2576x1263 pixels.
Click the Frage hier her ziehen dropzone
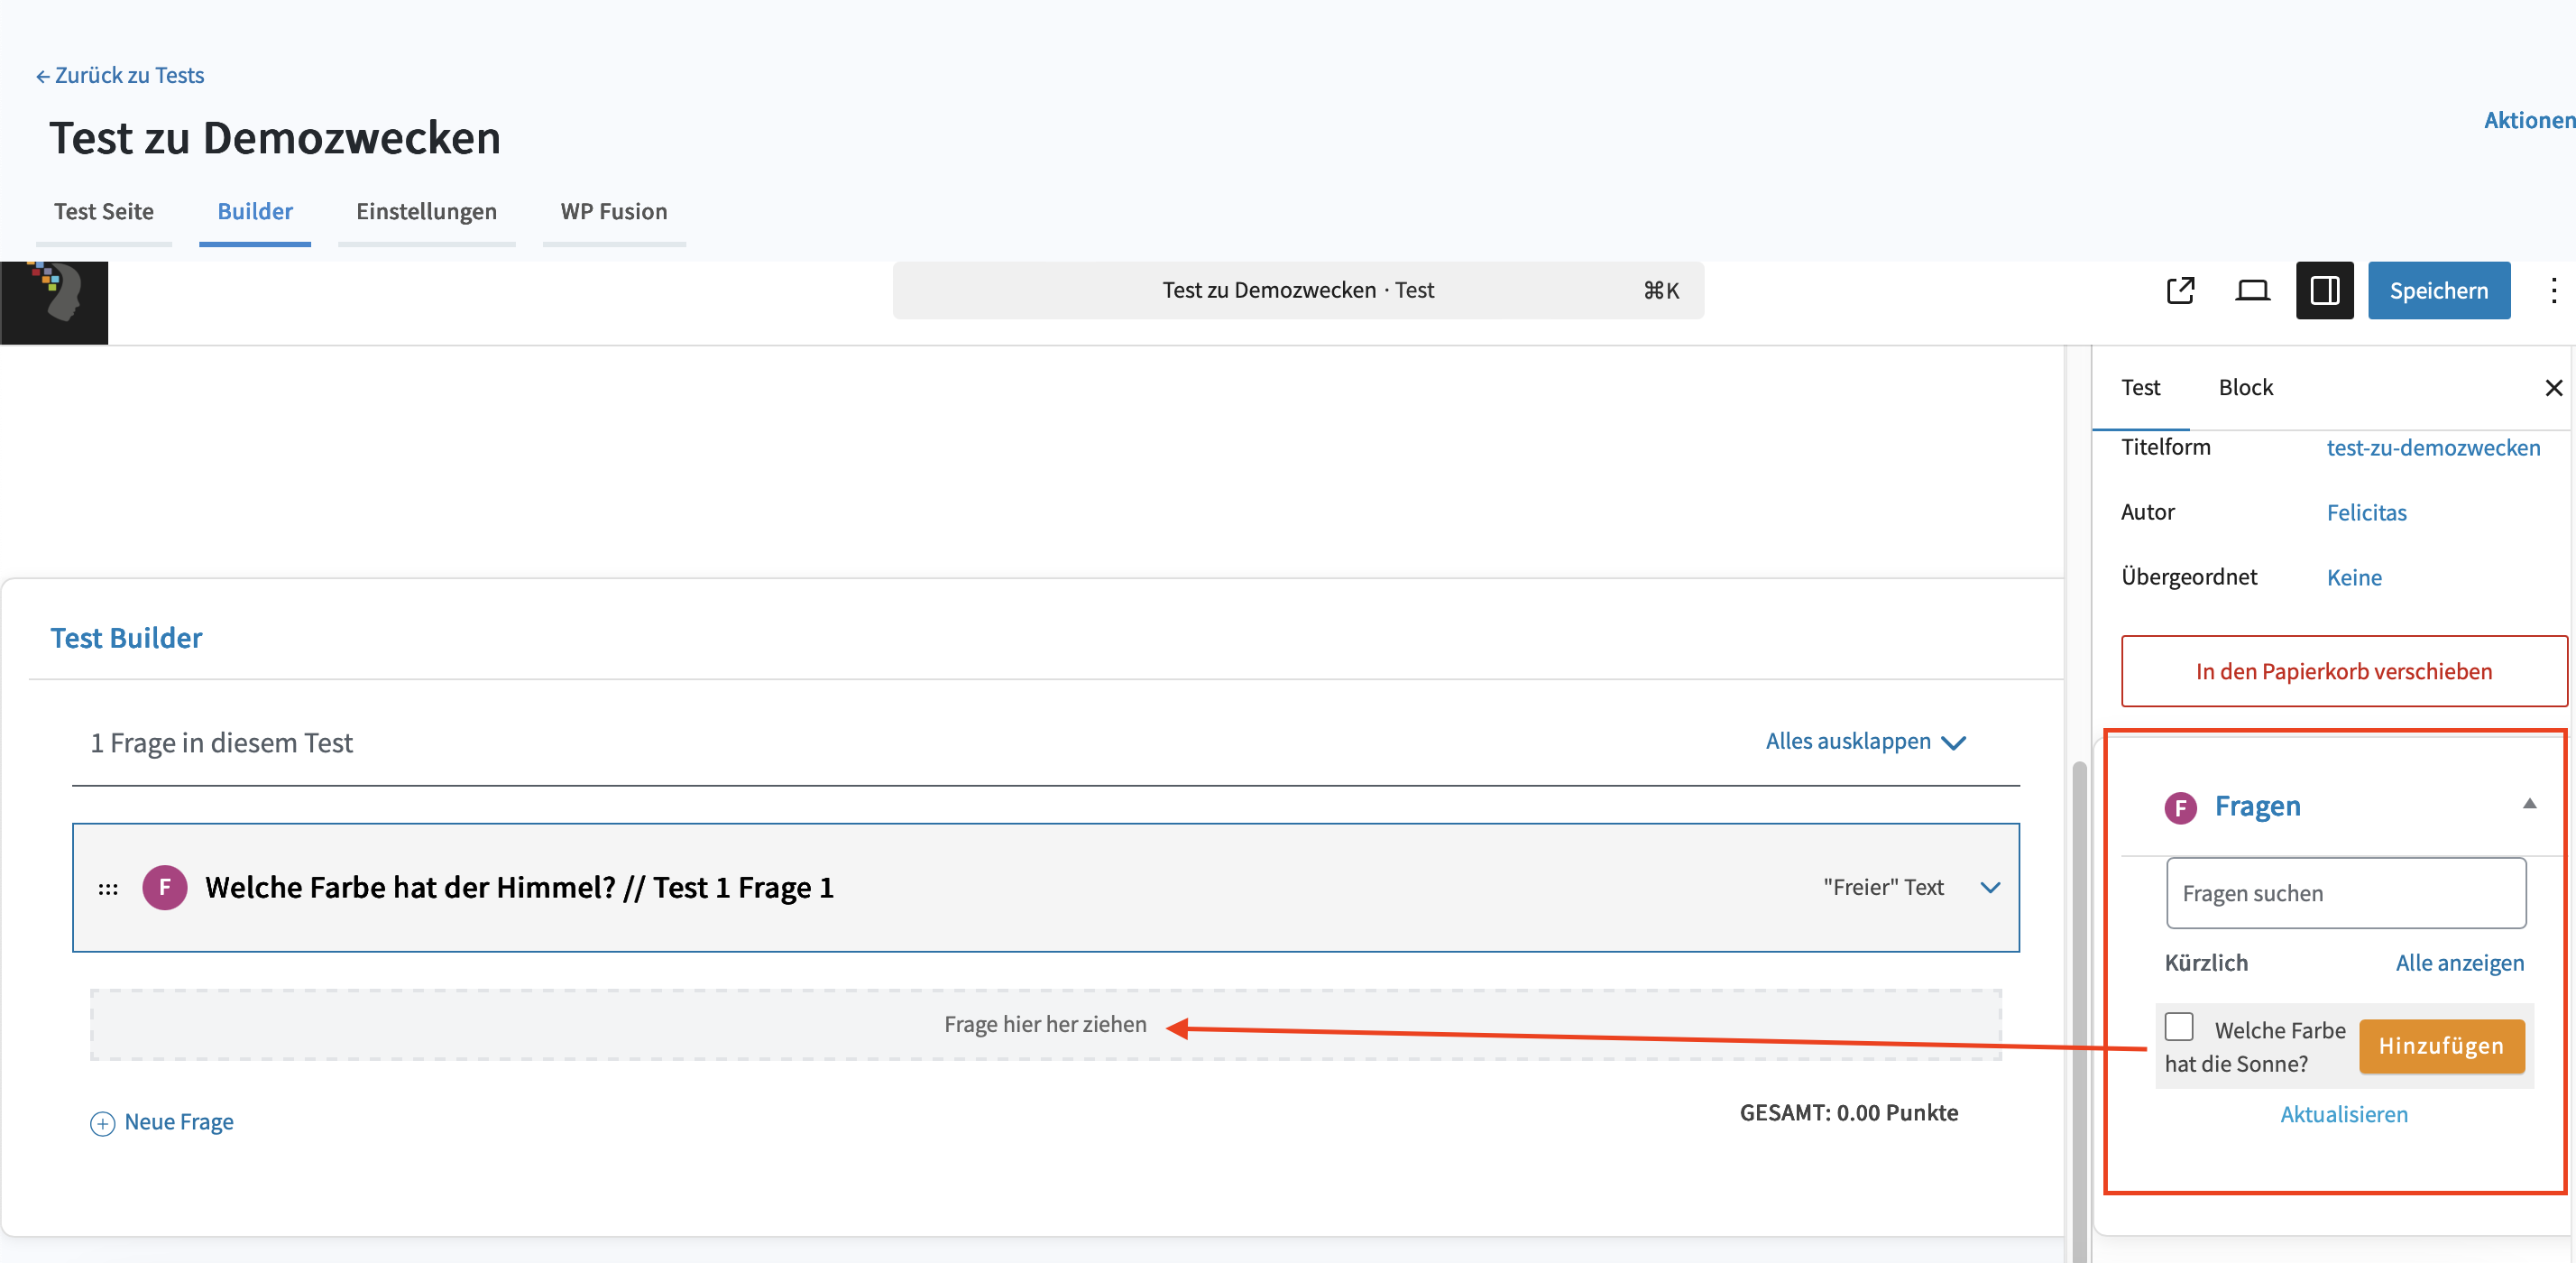[x=1045, y=1024]
